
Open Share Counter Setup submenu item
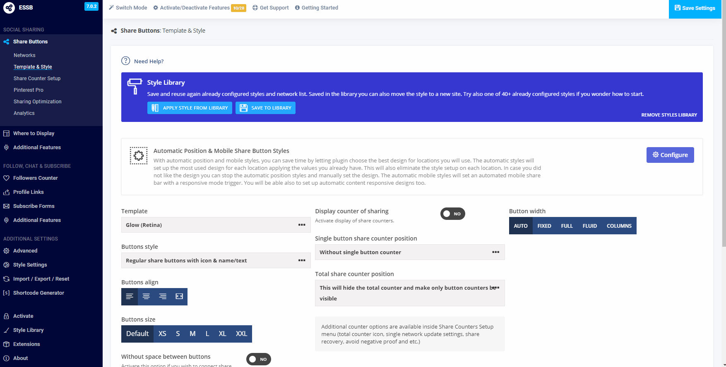(37, 79)
